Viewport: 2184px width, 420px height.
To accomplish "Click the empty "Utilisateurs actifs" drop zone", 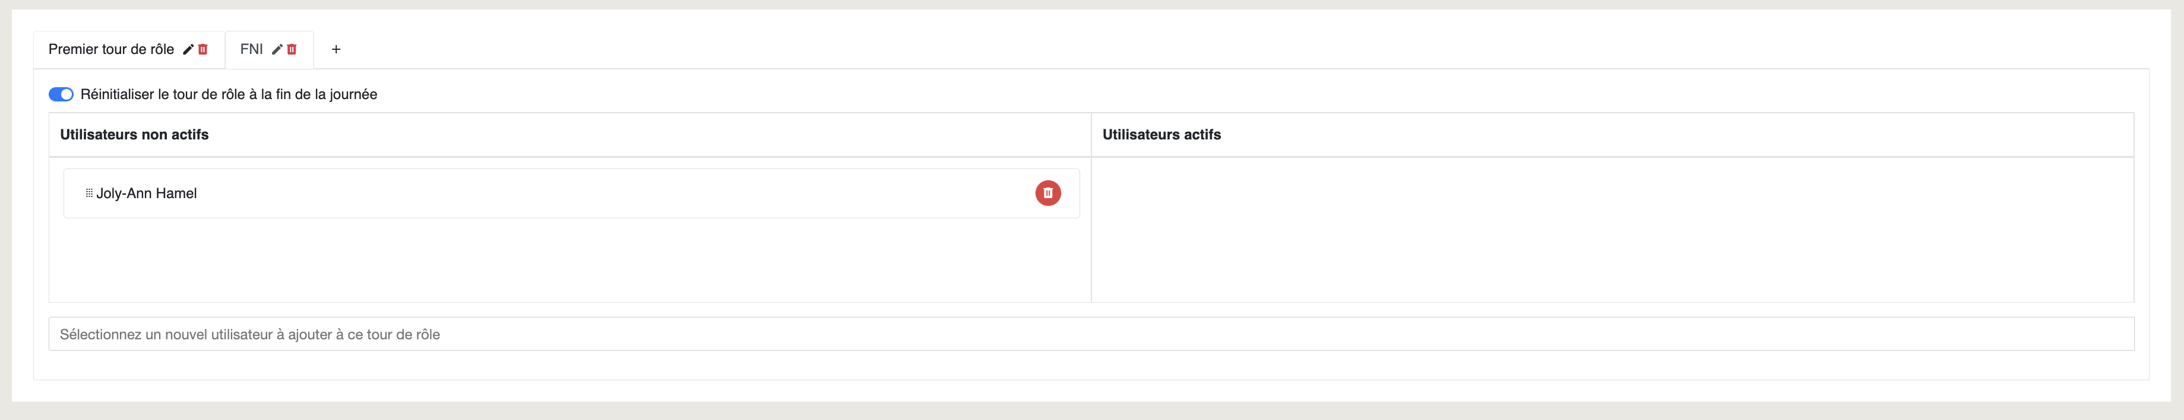I will pyautogui.click(x=1613, y=230).
